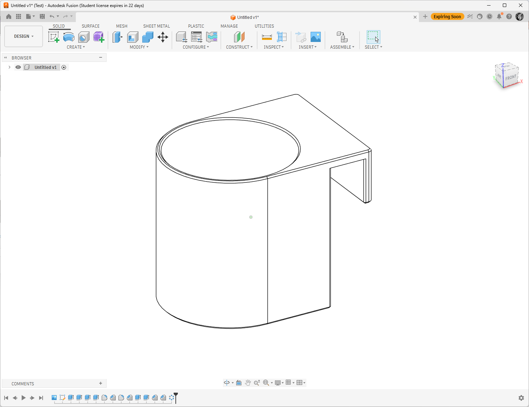
Task: Open the notifications bell
Action: pyautogui.click(x=499, y=16)
